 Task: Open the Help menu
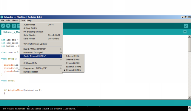pyautogui.click(x=29, y=20)
